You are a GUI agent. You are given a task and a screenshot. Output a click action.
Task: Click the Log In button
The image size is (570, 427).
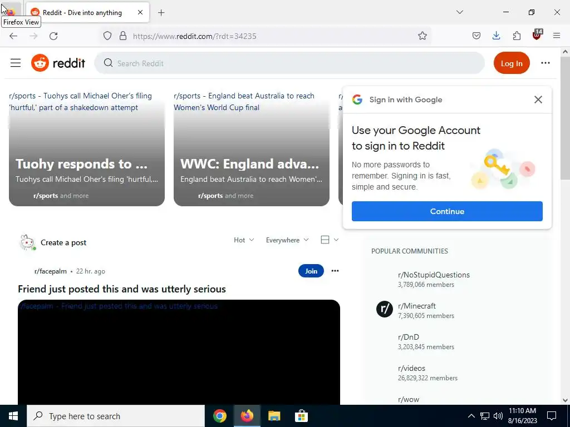tap(512, 63)
